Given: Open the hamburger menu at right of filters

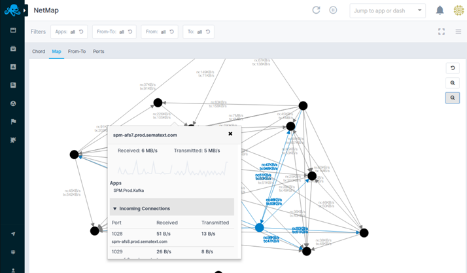Looking at the screenshot, I should (458, 31).
